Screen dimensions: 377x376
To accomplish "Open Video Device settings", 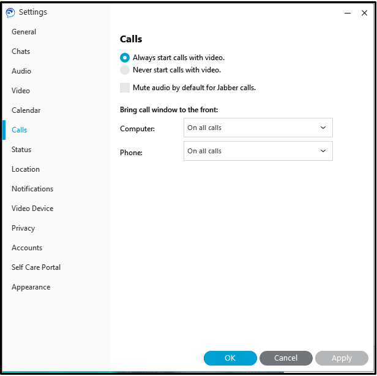I will [32, 209].
